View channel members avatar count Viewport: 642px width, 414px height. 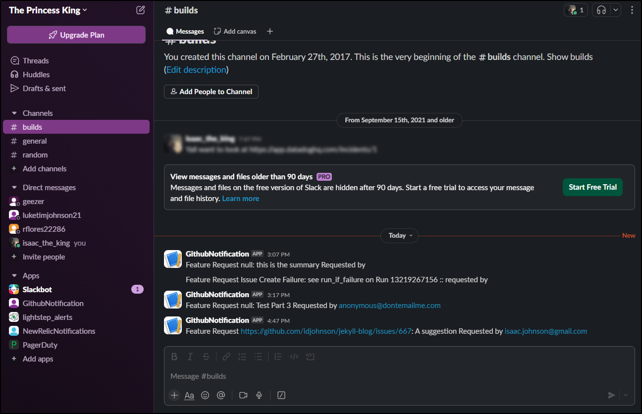tap(576, 10)
